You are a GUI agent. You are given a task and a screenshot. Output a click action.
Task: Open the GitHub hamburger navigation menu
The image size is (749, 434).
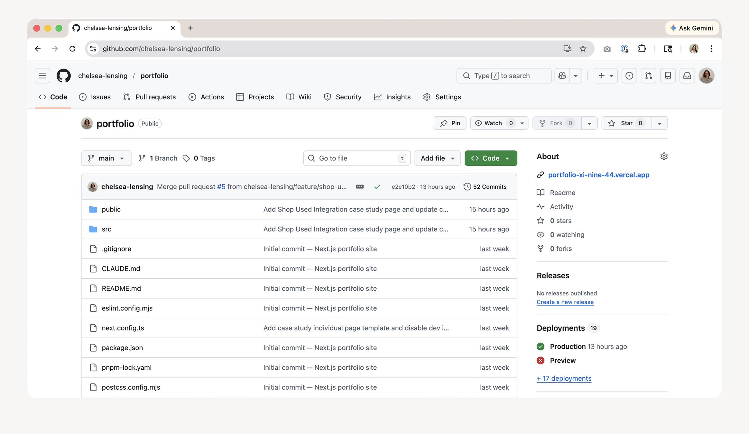pos(42,76)
